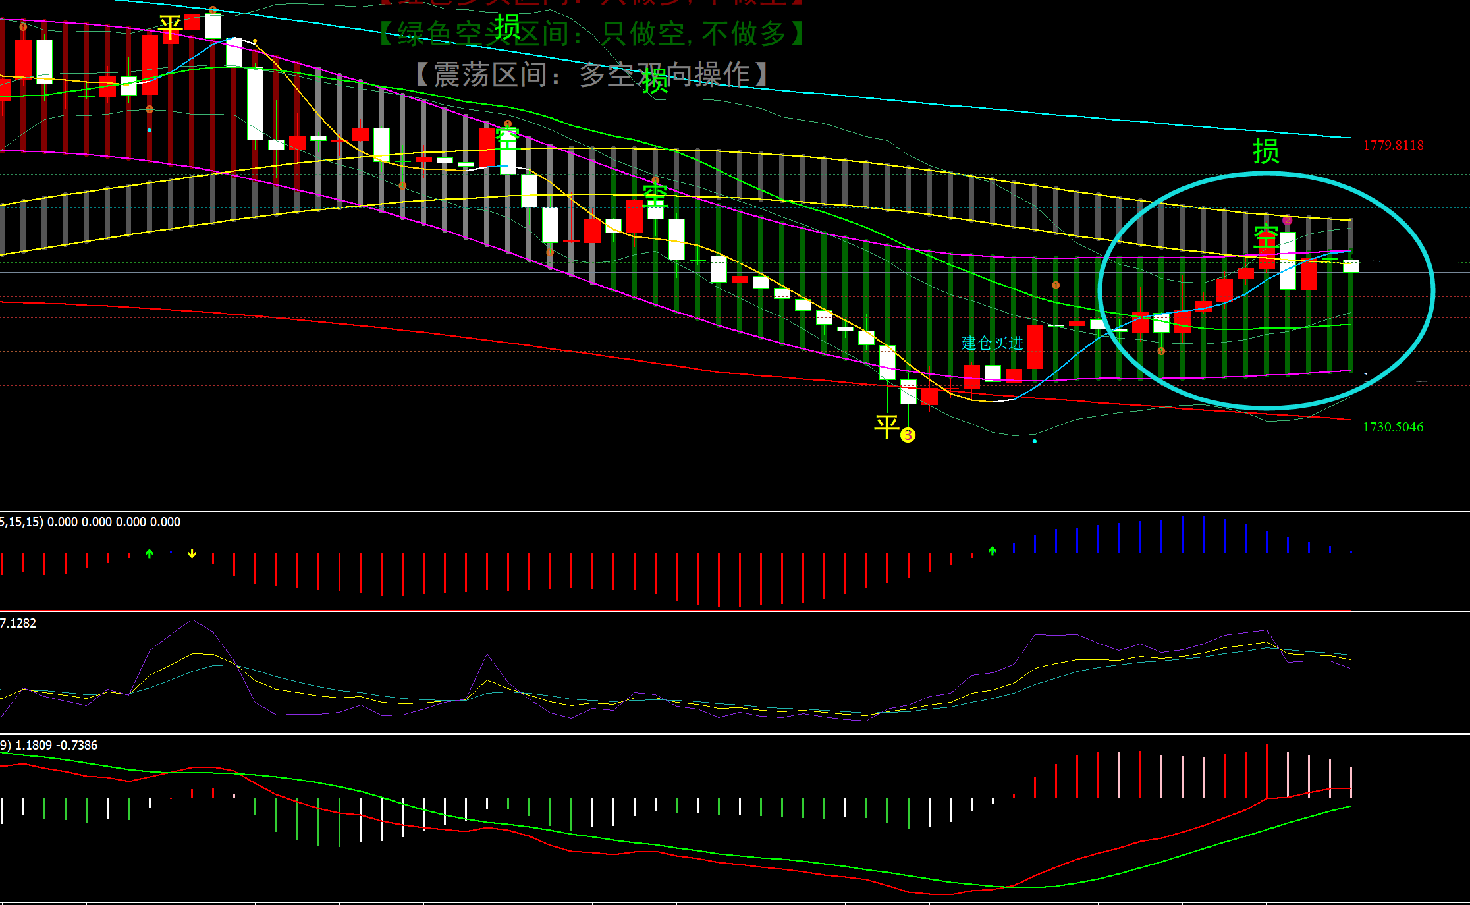
Task: Click the 建仓买进 text annotation
Action: coord(992,343)
